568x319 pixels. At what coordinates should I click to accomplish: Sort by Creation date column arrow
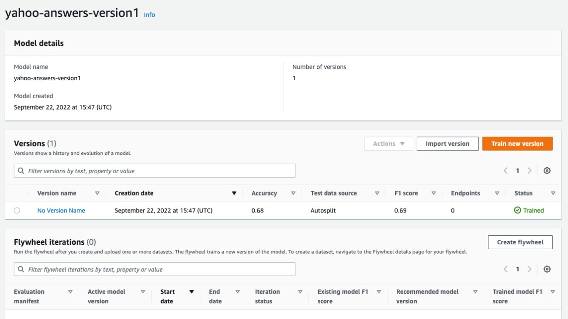(x=234, y=193)
